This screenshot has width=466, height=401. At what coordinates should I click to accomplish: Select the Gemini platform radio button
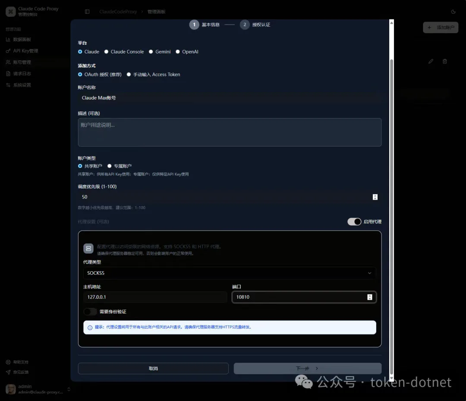(151, 52)
